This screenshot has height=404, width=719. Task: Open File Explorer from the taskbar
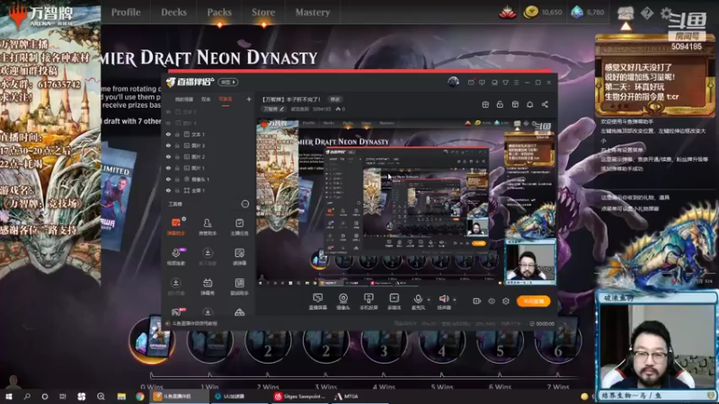(x=121, y=396)
